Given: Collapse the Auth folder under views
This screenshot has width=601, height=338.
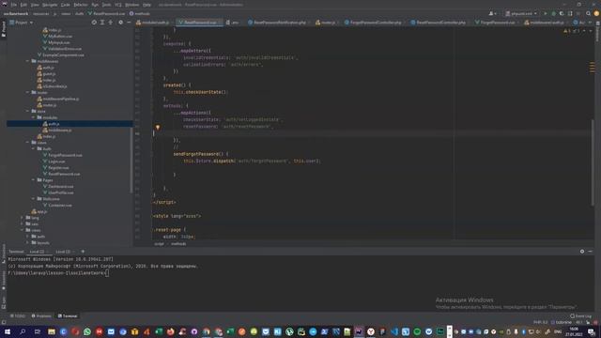Looking at the screenshot, I should click(x=34, y=148).
